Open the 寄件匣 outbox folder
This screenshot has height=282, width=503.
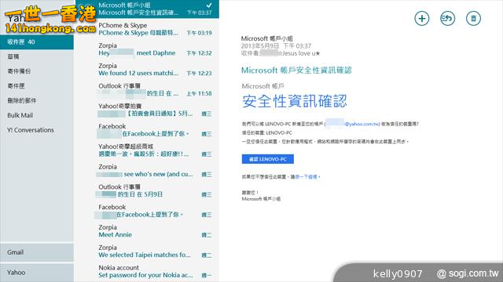[x=37, y=86]
